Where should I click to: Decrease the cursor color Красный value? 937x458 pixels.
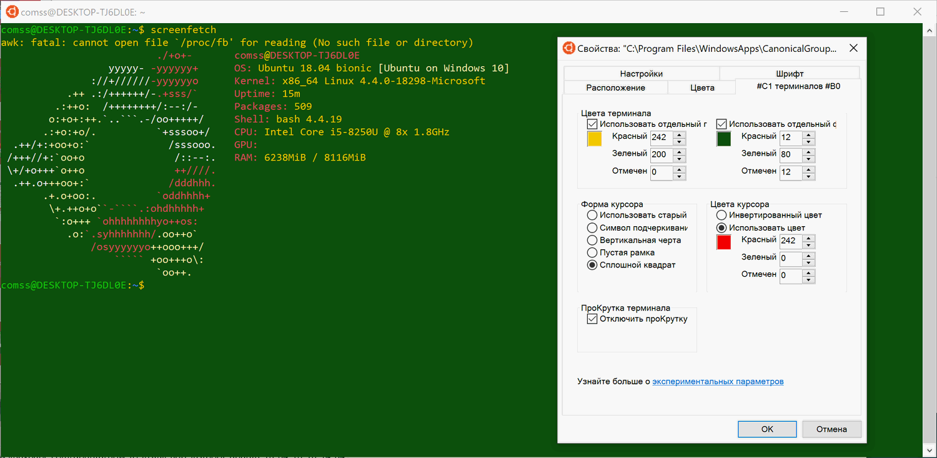(x=809, y=245)
